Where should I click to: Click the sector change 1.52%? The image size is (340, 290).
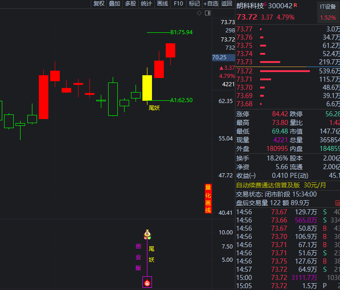click(x=328, y=18)
